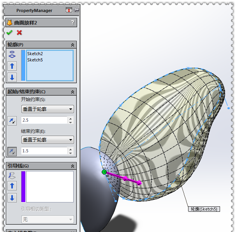Image resolution: width=236 pixels, height=232 pixels.
Task: Open 引导相切类型 dropdown showing 无
Action: point(48,220)
